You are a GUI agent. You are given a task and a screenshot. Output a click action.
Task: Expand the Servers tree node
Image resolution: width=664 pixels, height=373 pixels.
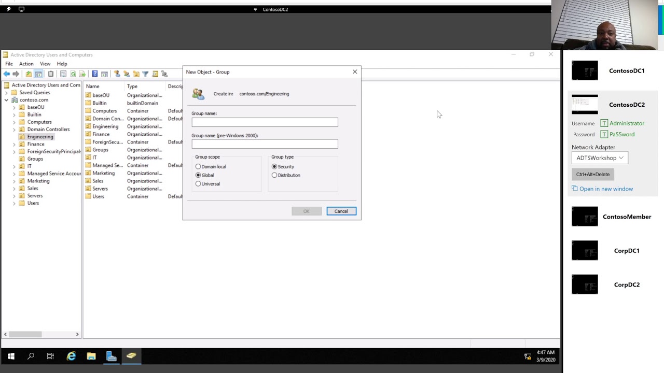pyautogui.click(x=14, y=196)
